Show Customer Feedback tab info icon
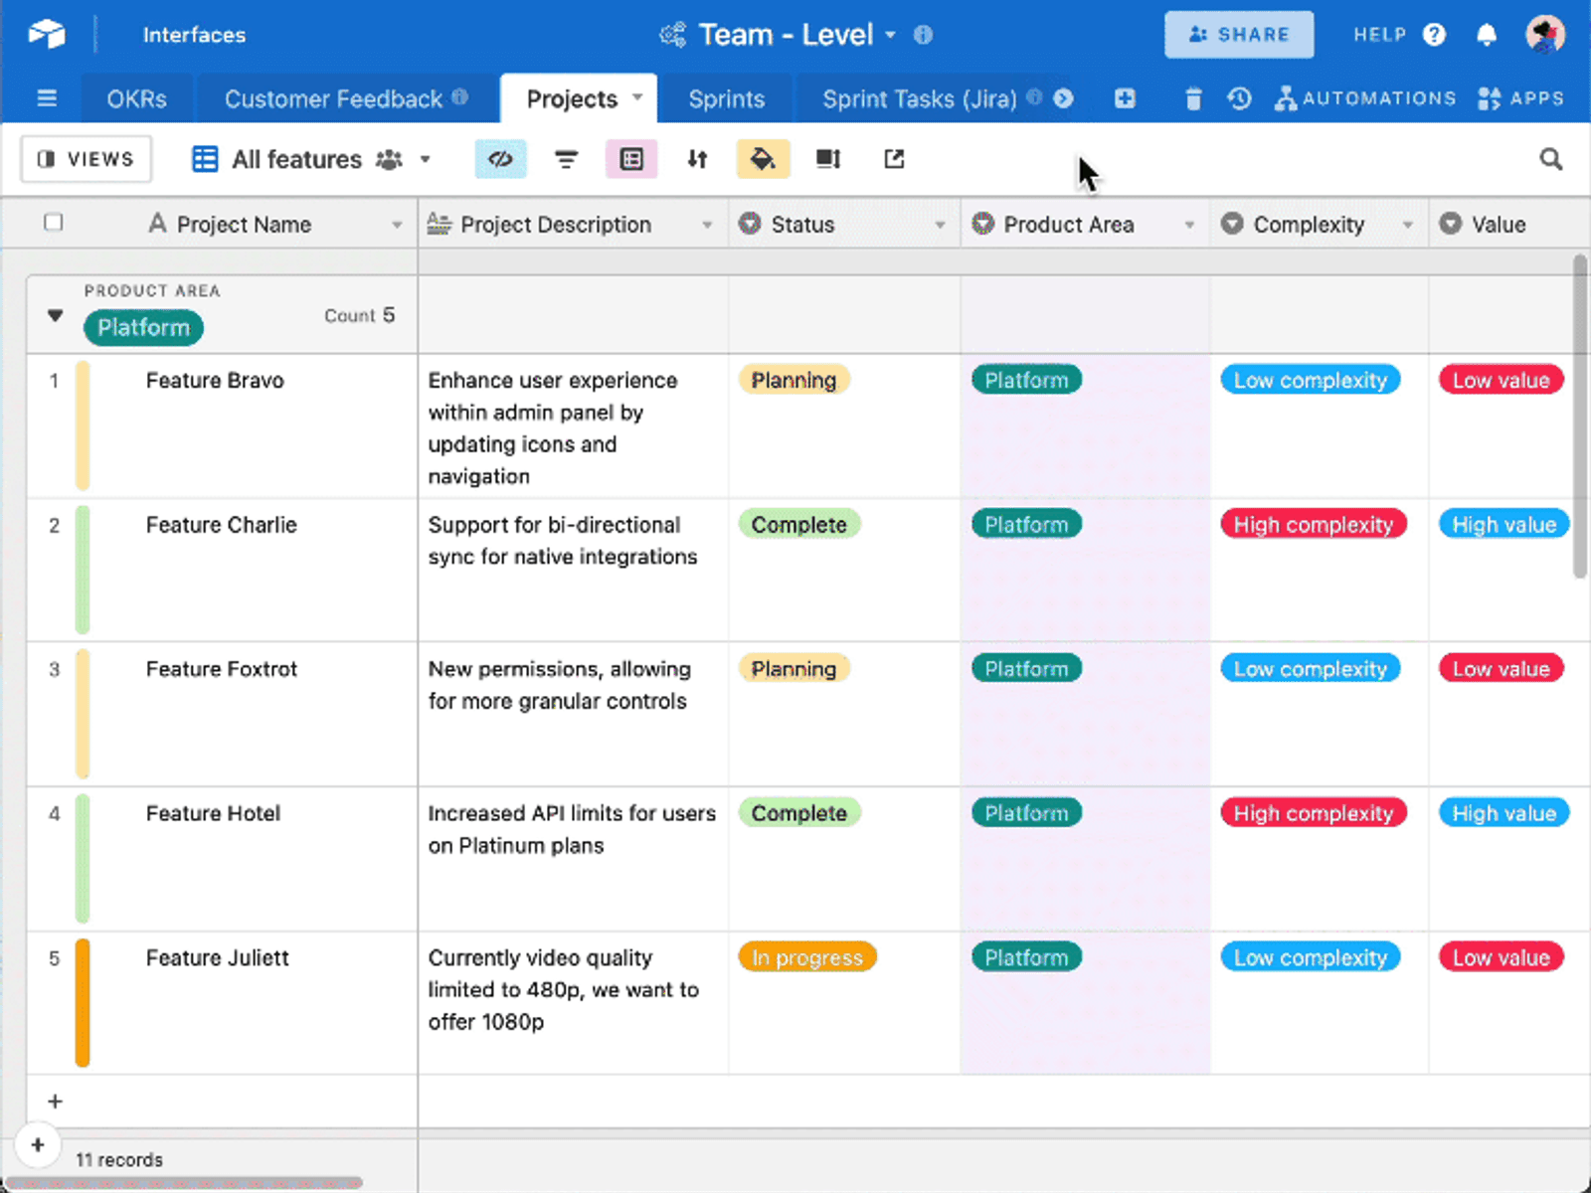1591x1193 pixels. (x=459, y=96)
